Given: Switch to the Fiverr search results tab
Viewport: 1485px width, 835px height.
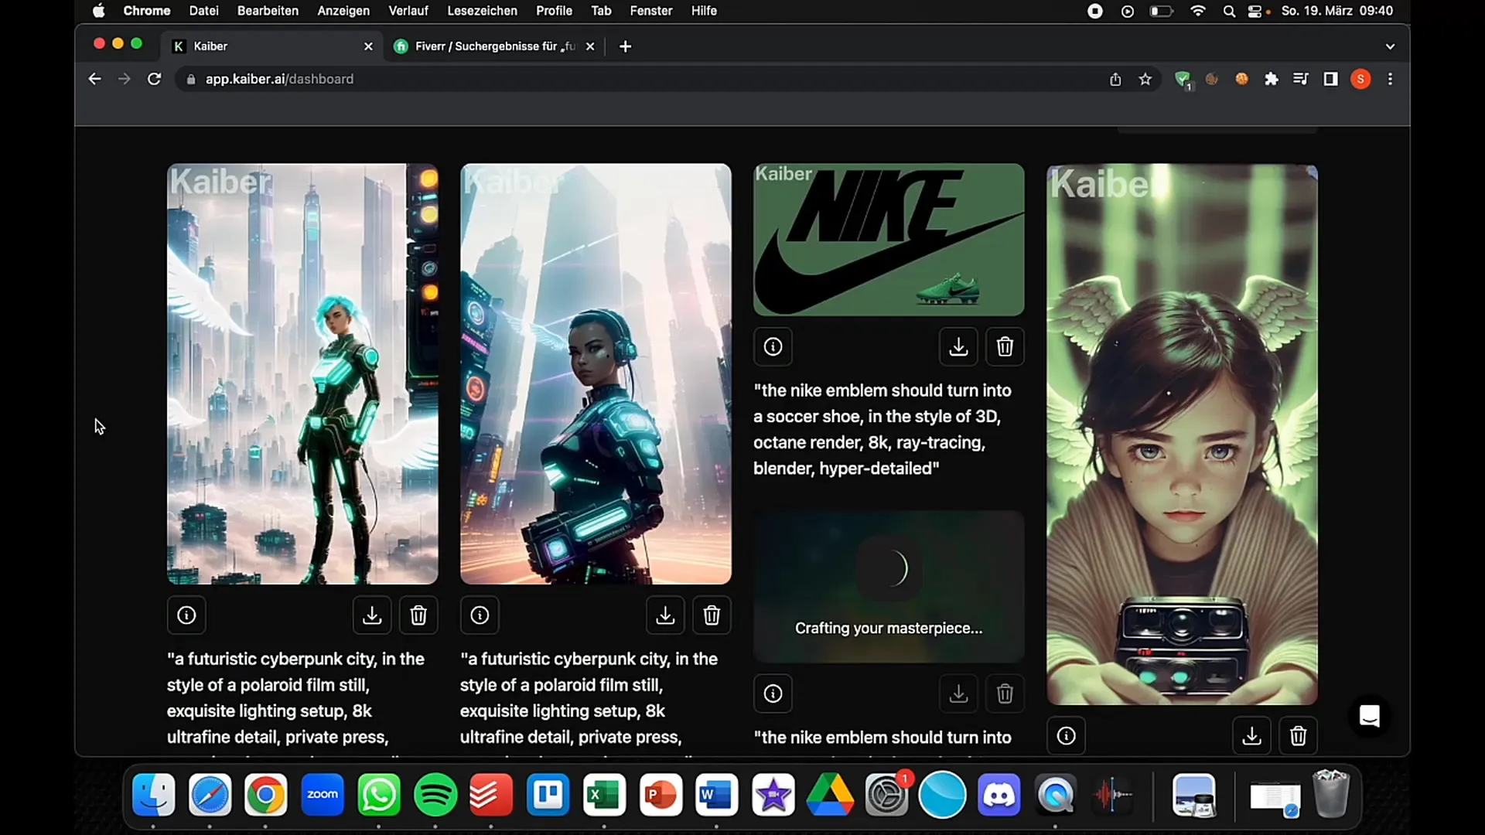Looking at the screenshot, I should [495, 46].
